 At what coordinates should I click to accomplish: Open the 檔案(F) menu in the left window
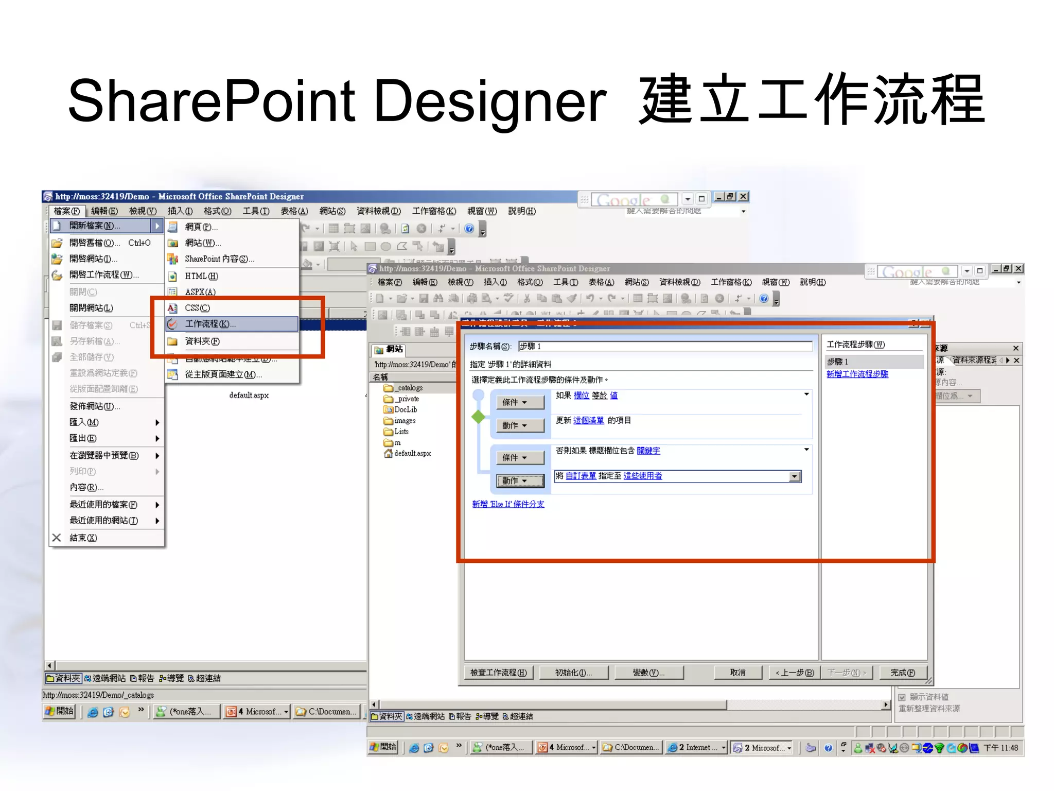(67, 211)
